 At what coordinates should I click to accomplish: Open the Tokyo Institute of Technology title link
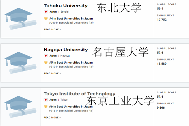click(80, 94)
